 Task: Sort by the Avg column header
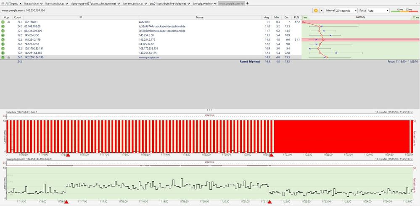pos(266,18)
